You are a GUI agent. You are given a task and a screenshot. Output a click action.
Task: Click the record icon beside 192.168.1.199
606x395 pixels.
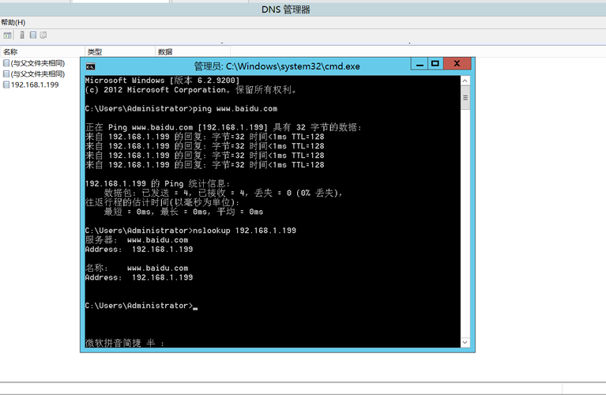click(x=6, y=85)
